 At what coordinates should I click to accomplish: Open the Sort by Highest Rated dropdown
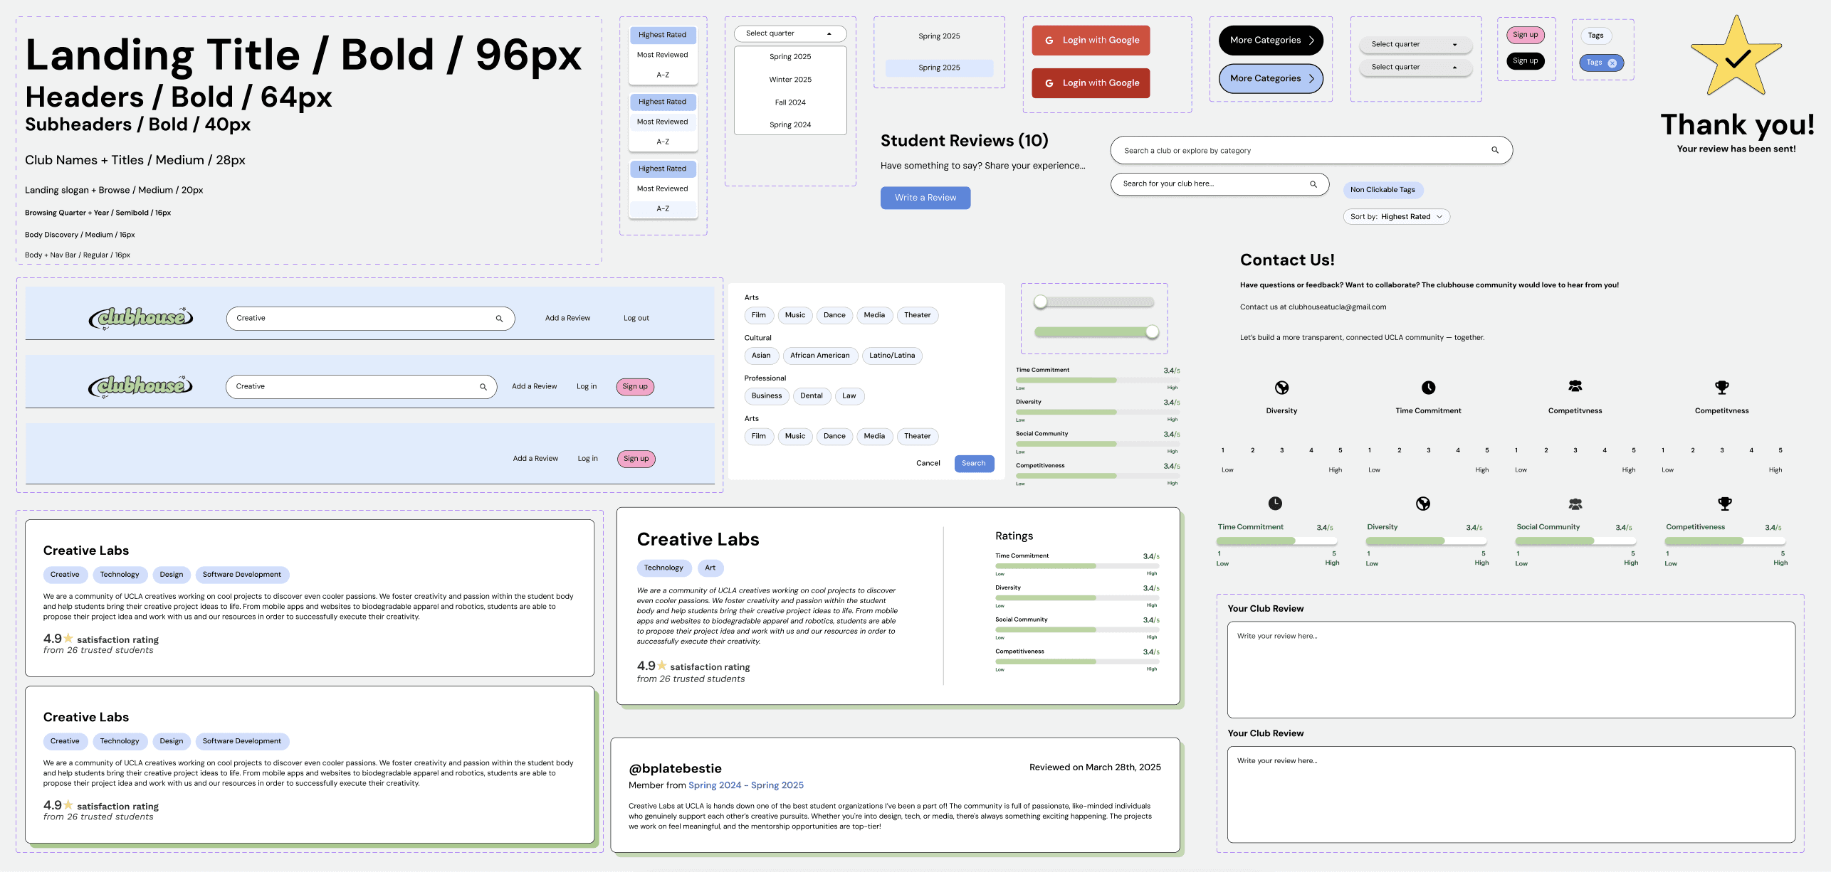1396,217
